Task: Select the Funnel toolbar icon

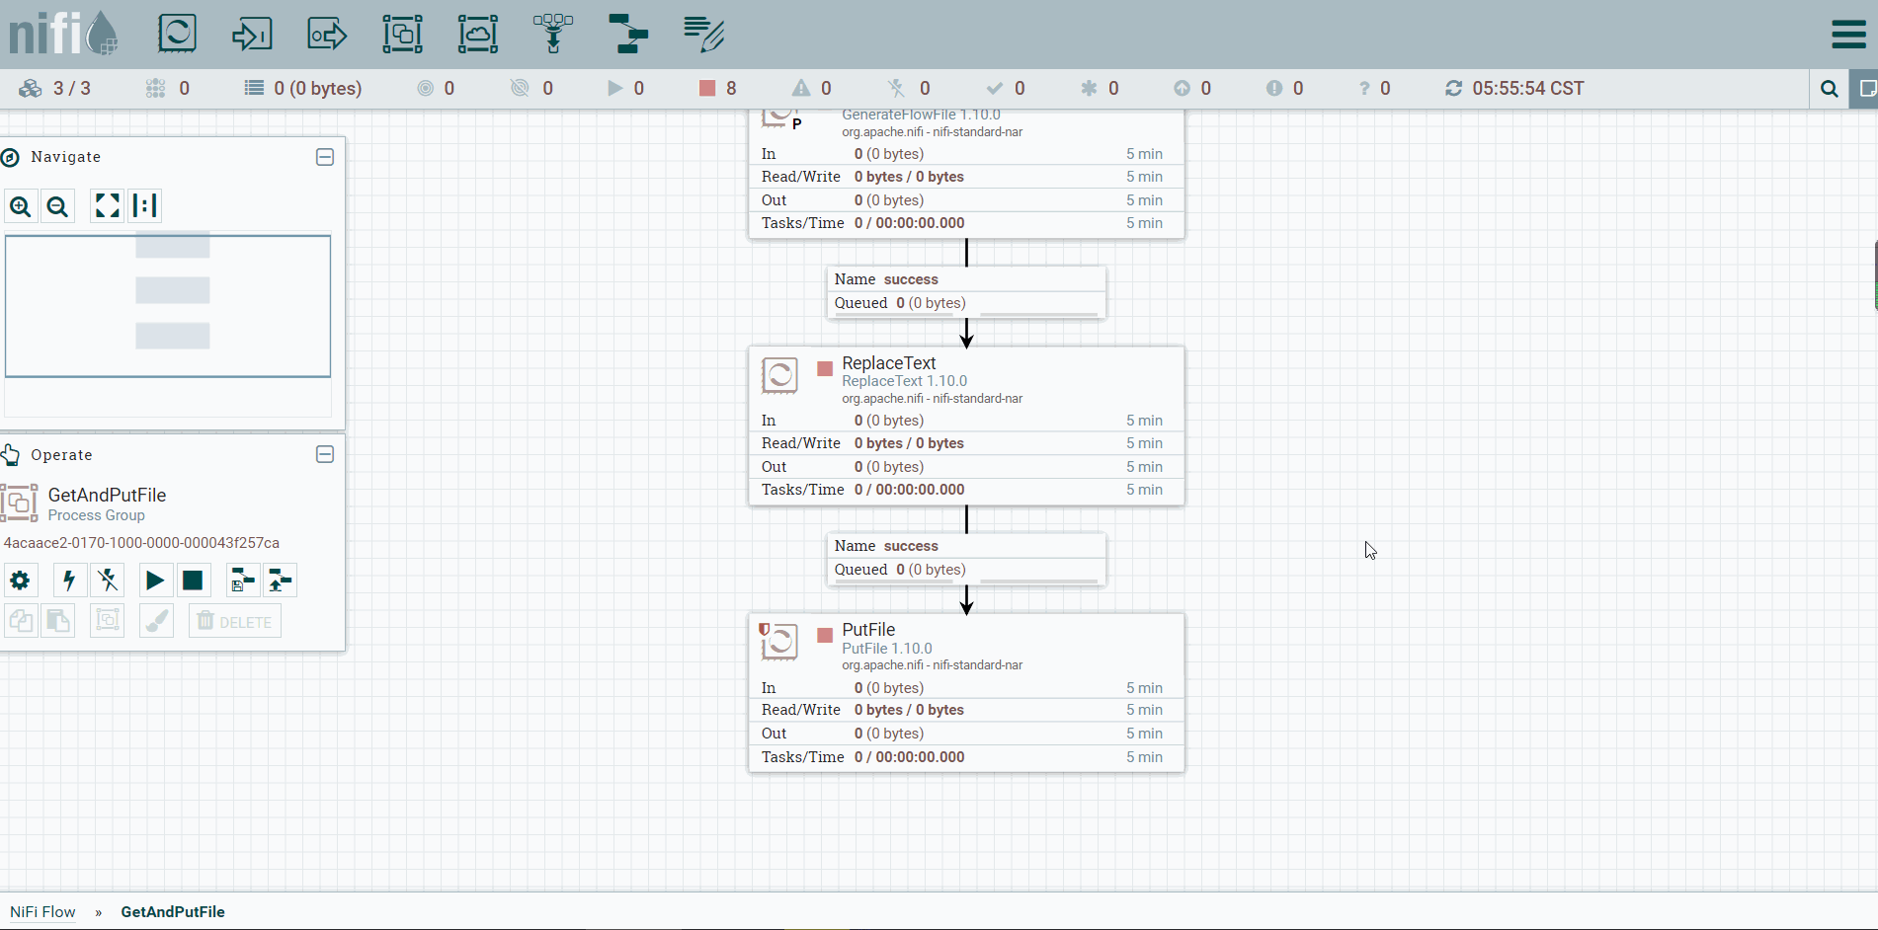Action: point(553,34)
